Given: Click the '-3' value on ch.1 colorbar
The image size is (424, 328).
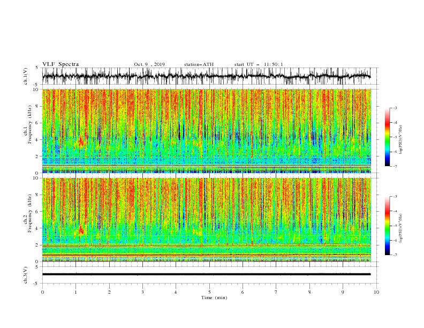Looking at the screenshot, I should coord(395,108).
